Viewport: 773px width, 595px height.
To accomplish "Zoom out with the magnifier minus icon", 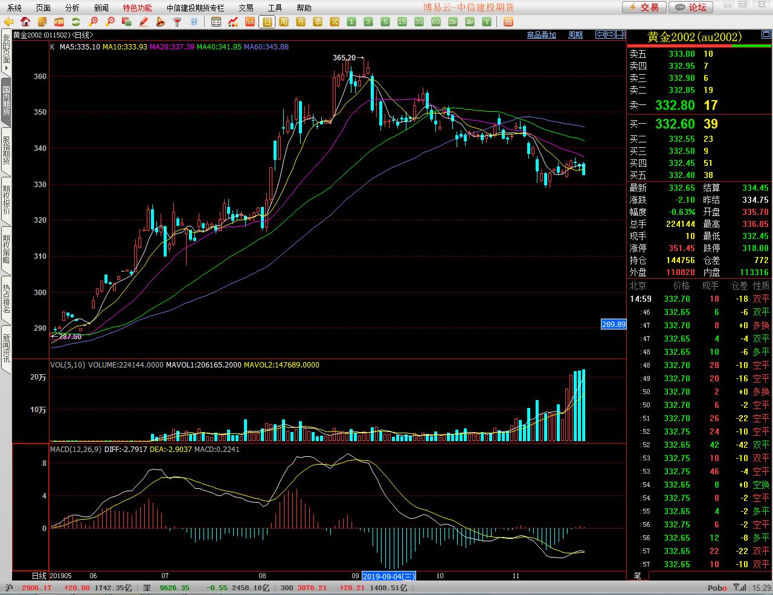I will click(x=110, y=22).
